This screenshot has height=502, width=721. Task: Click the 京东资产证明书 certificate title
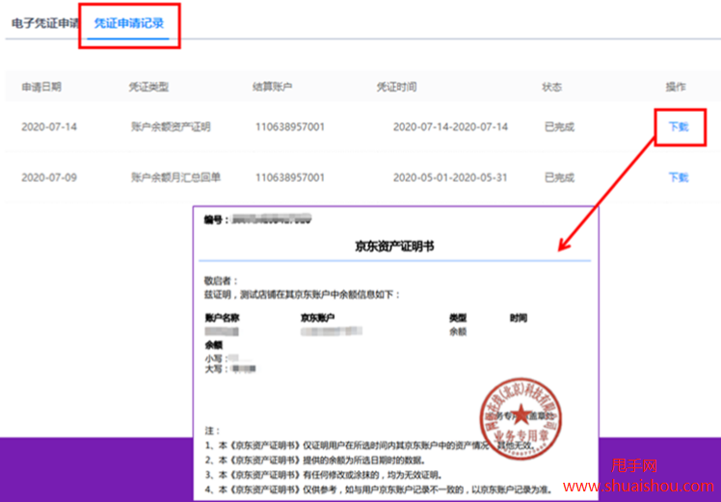coord(394,247)
